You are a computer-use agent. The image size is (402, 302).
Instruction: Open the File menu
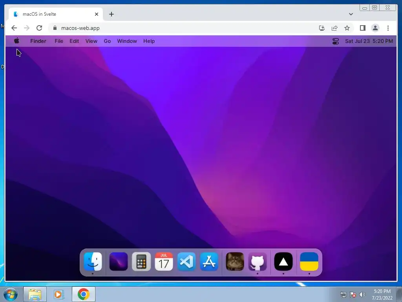click(59, 41)
